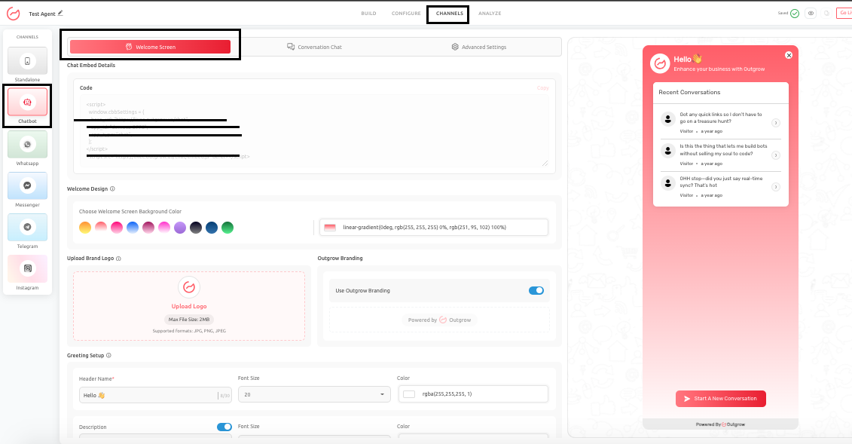Open the header color white swatch
Image resolution: width=852 pixels, height=444 pixels.
[x=409, y=394]
